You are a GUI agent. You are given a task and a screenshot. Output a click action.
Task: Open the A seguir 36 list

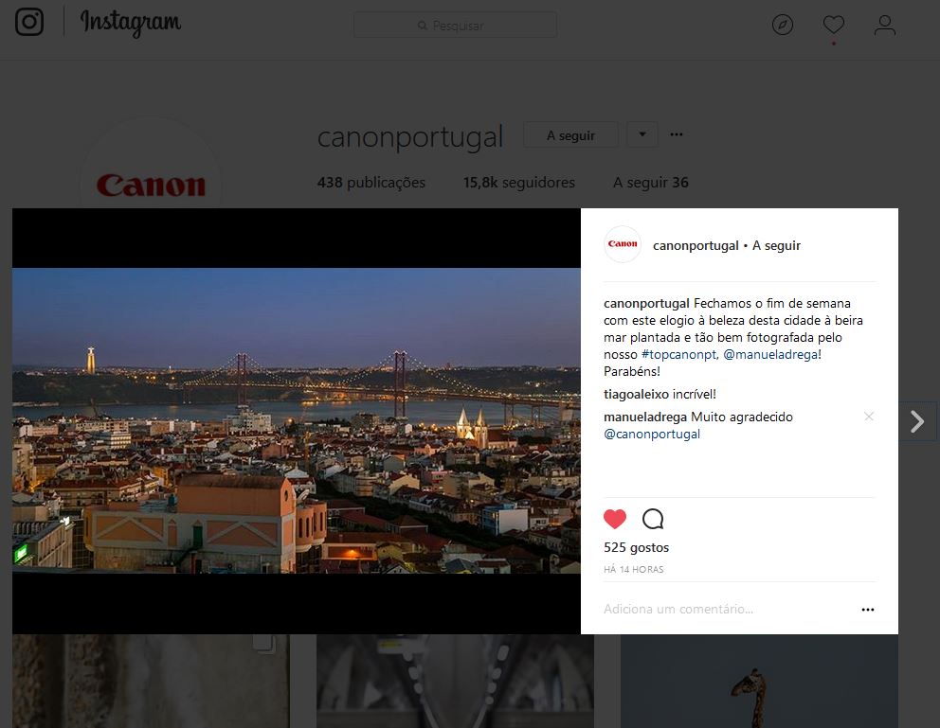(x=650, y=182)
